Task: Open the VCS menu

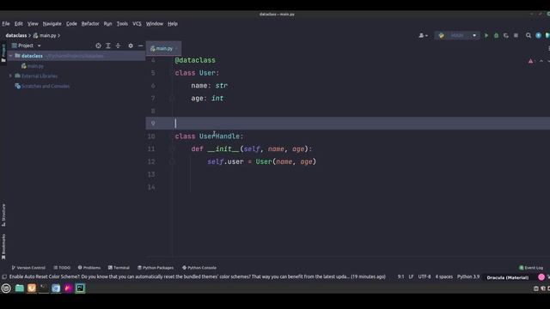Action: 137,24
